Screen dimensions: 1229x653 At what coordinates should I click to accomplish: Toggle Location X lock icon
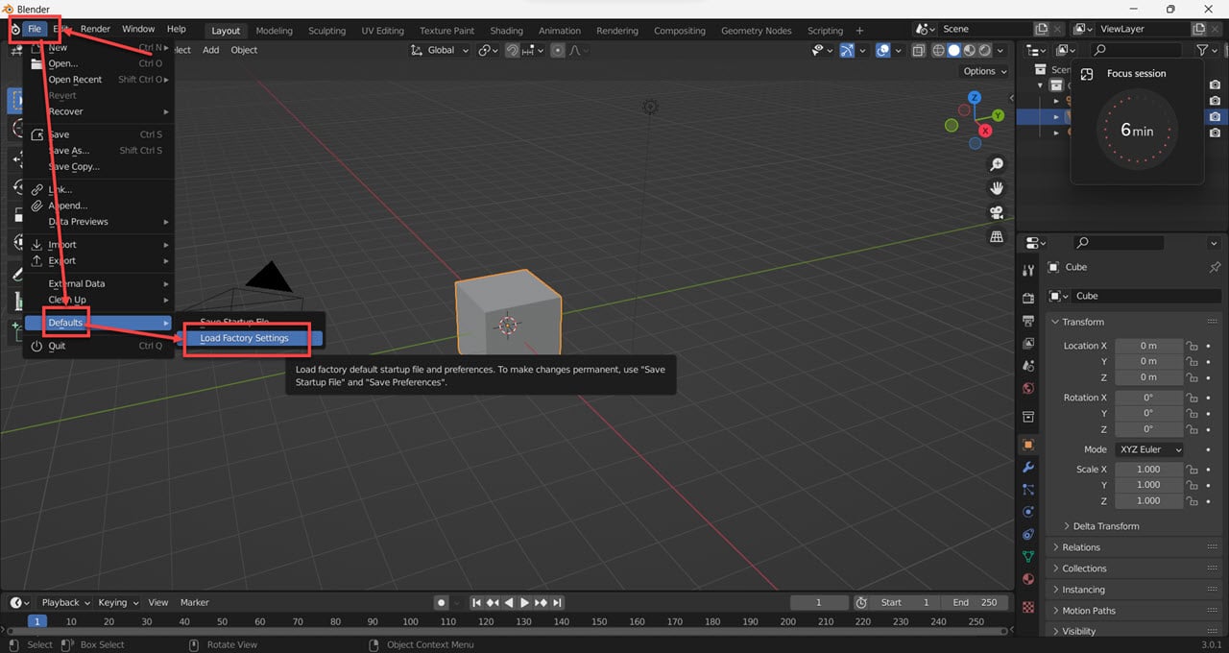pos(1192,346)
